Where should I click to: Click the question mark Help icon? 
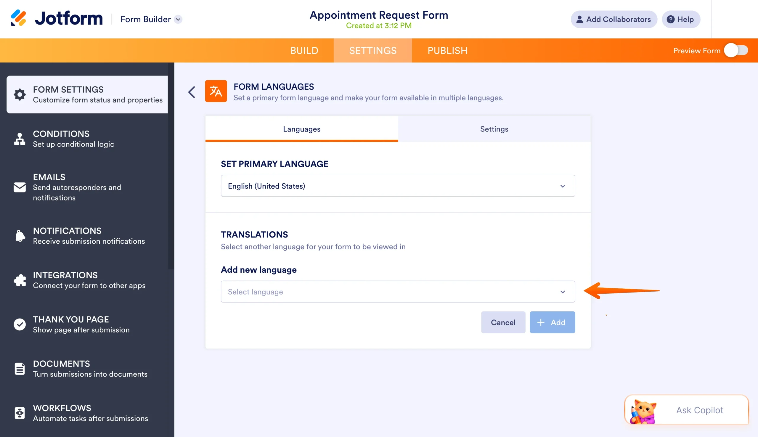point(670,19)
